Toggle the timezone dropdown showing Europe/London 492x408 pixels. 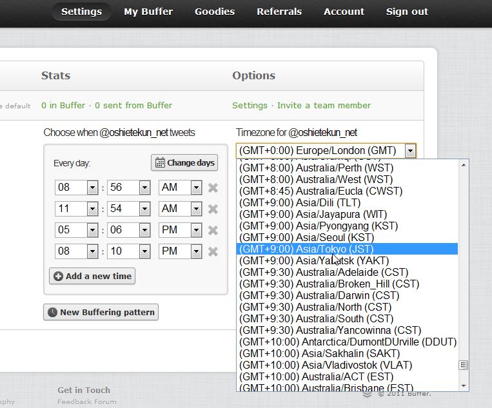(326, 151)
